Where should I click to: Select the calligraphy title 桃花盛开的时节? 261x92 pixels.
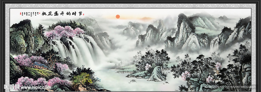[62, 14]
